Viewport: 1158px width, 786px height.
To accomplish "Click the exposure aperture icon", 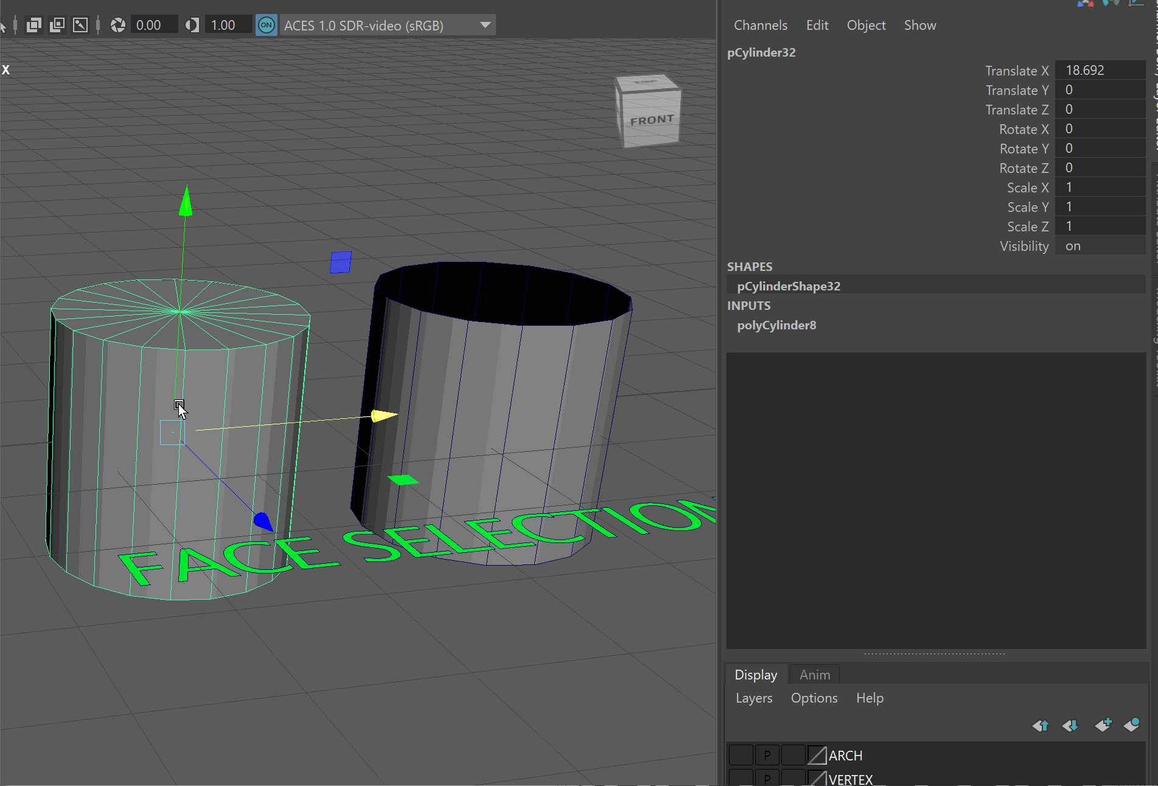I will (118, 25).
